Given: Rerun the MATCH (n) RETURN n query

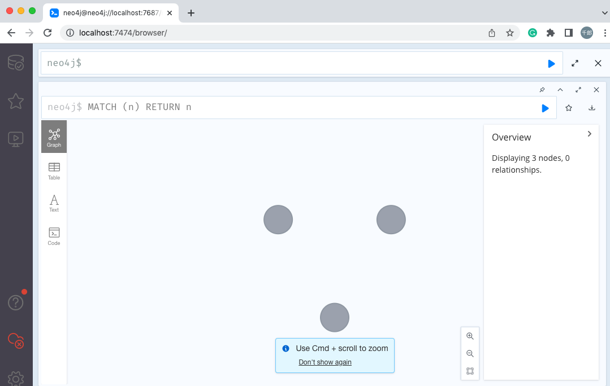Looking at the screenshot, I should pos(545,108).
